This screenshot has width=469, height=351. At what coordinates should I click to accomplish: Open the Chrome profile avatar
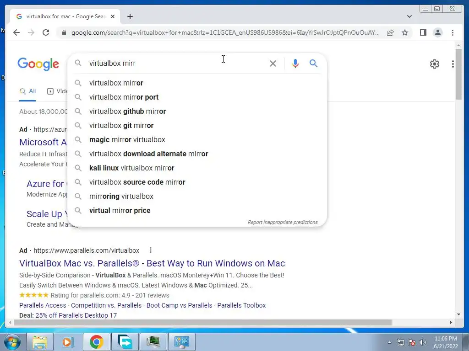(437, 32)
